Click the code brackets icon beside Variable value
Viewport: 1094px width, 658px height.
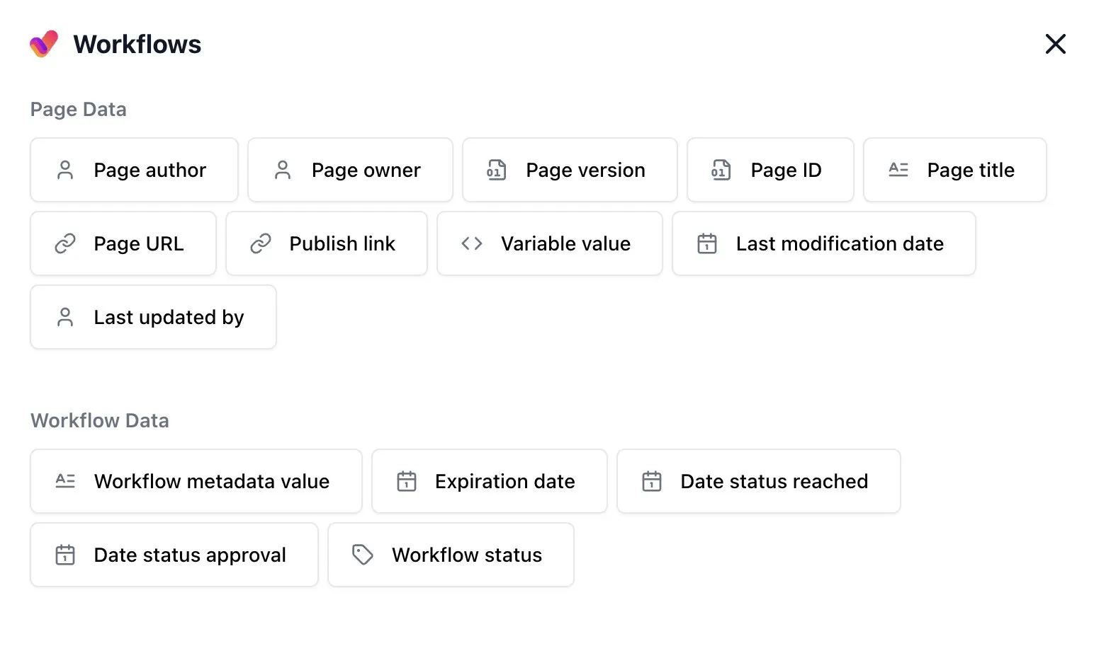click(x=472, y=243)
